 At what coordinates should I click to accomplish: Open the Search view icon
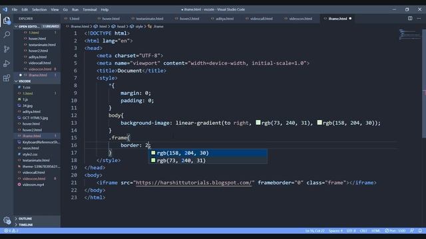tap(7, 35)
